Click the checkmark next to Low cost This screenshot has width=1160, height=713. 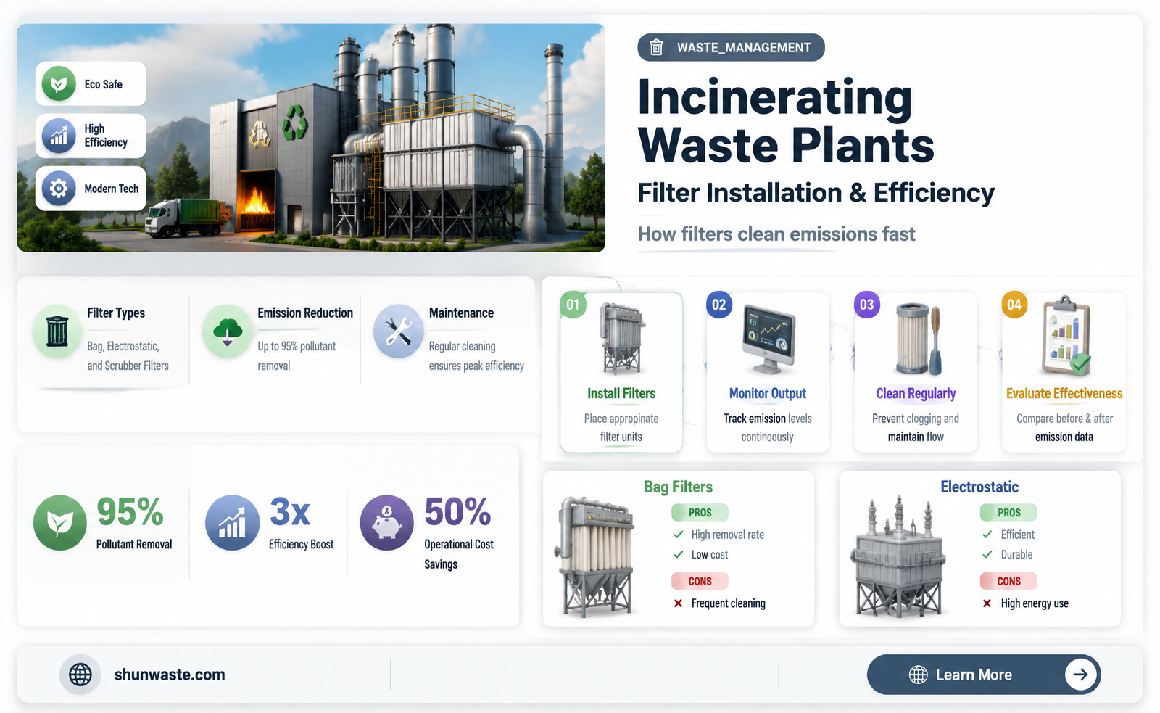point(679,555)
